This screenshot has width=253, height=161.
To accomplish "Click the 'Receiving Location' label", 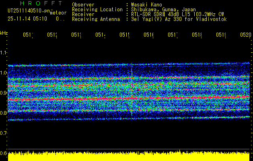I will tap(97, 9).
